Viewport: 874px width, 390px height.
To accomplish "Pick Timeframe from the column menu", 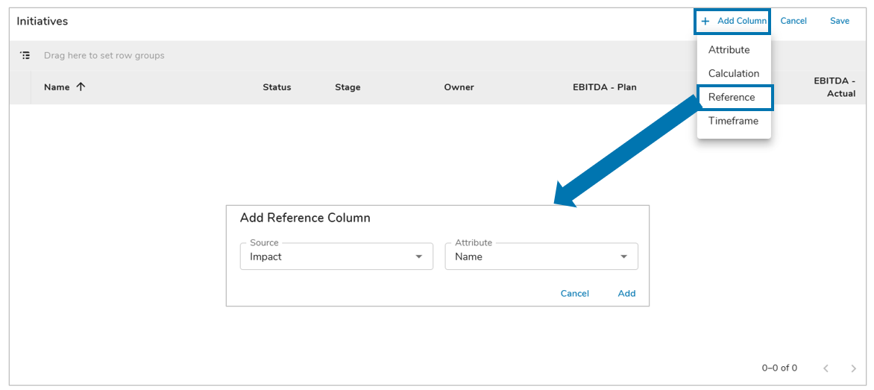I will click(x=732, y=121).
